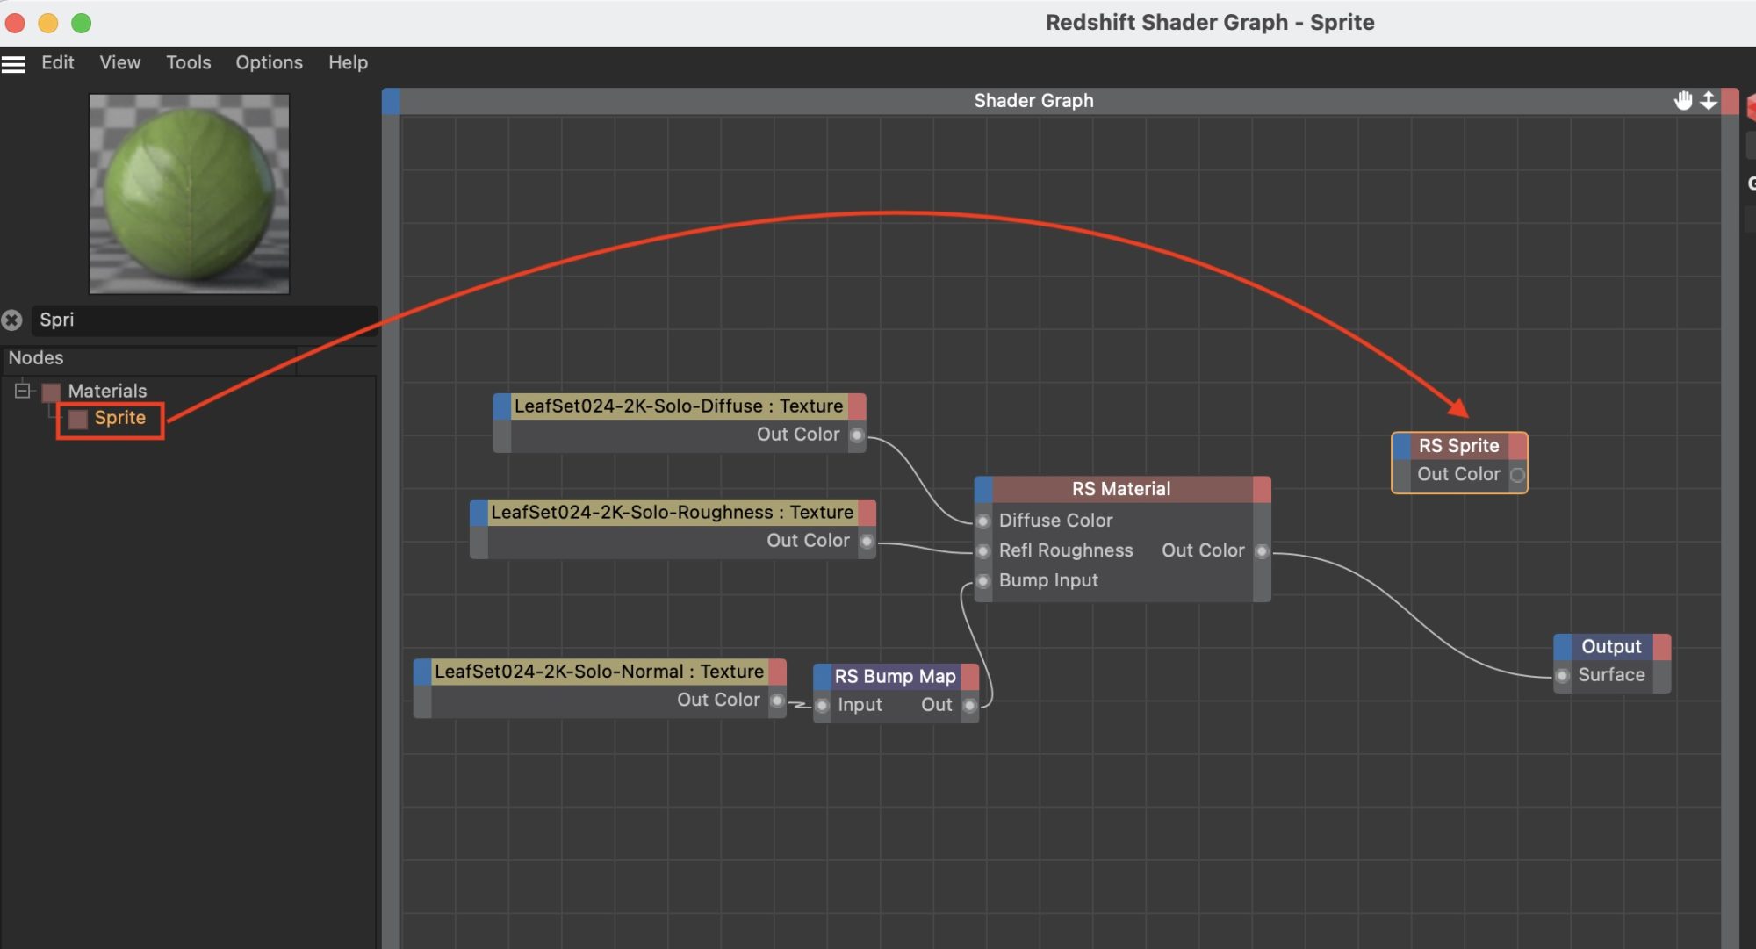The height and width of the screenshot is (949, 1756).
Task: Click the Surface input port on Output node
Action: [1563, 675]
